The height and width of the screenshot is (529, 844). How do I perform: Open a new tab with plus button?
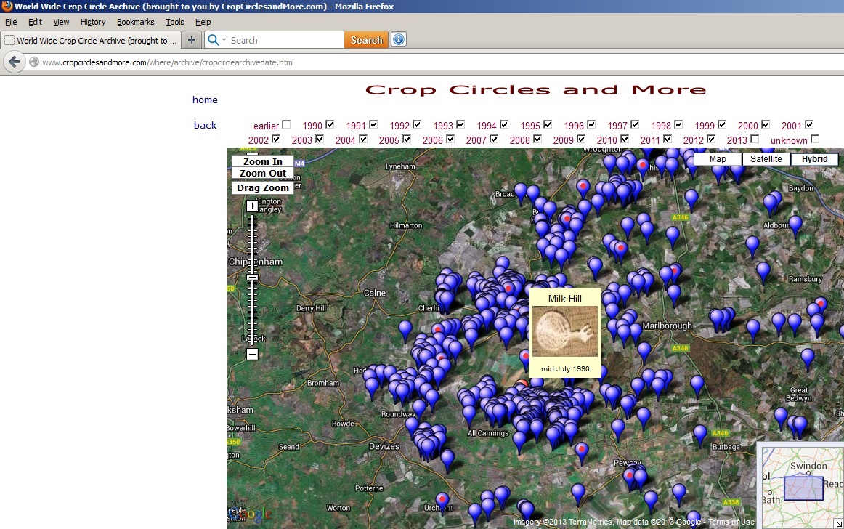[192, 40]
